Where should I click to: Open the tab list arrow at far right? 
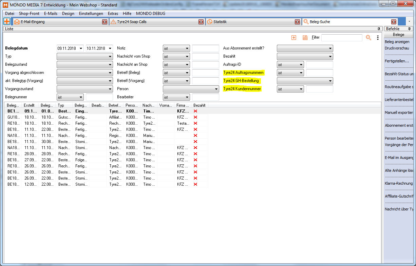point(410,22)
